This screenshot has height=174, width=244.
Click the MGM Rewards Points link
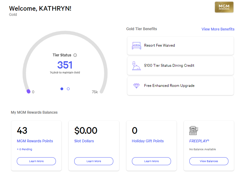tap(35, 141)
